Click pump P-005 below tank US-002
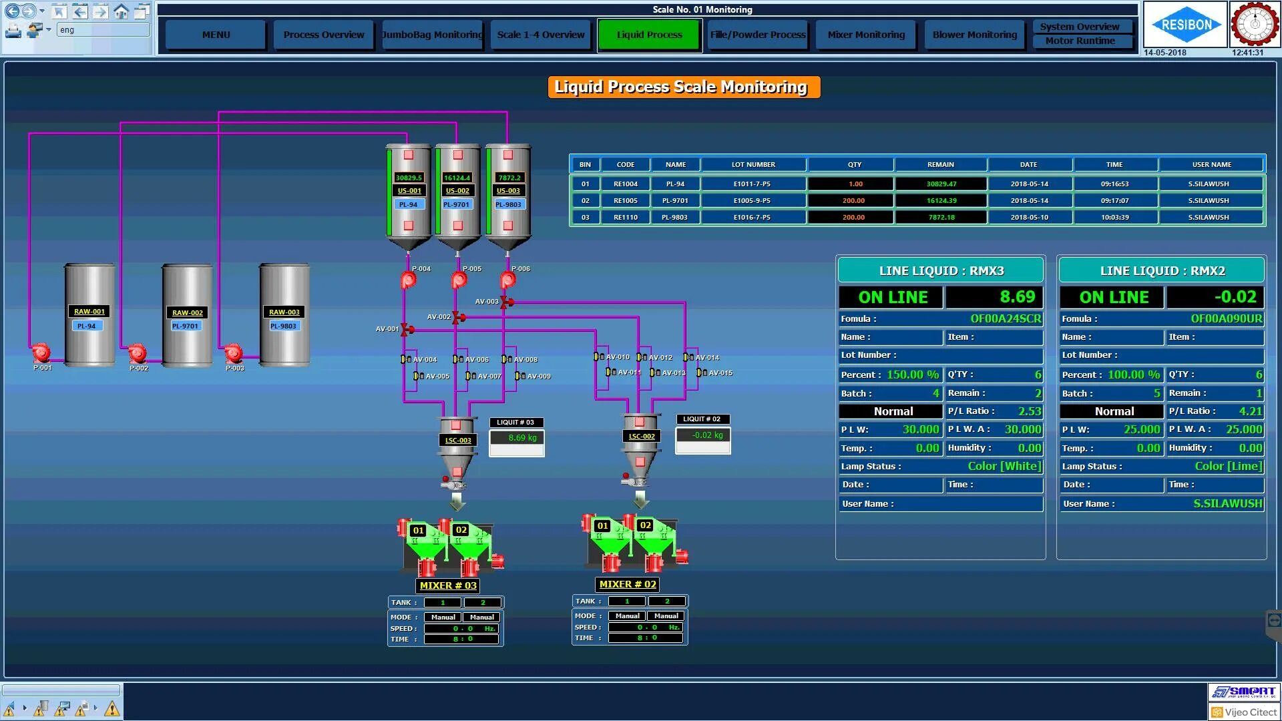The image size is (1282, 721). tap(459, 280)
